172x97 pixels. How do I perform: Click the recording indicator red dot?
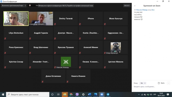[30, 5]
